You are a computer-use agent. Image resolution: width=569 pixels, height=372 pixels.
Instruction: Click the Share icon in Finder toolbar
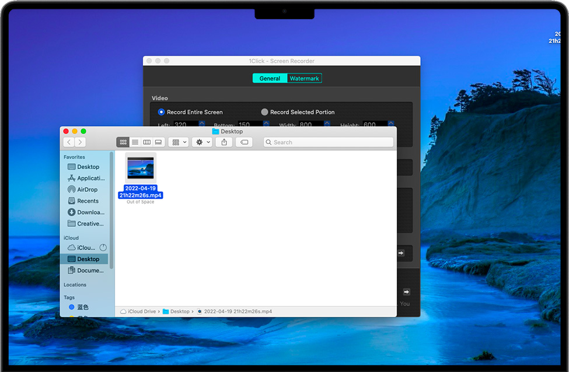click(224, 142)
